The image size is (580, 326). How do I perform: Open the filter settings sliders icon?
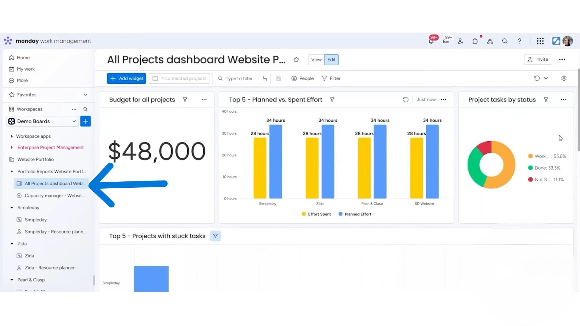(265, 78)
